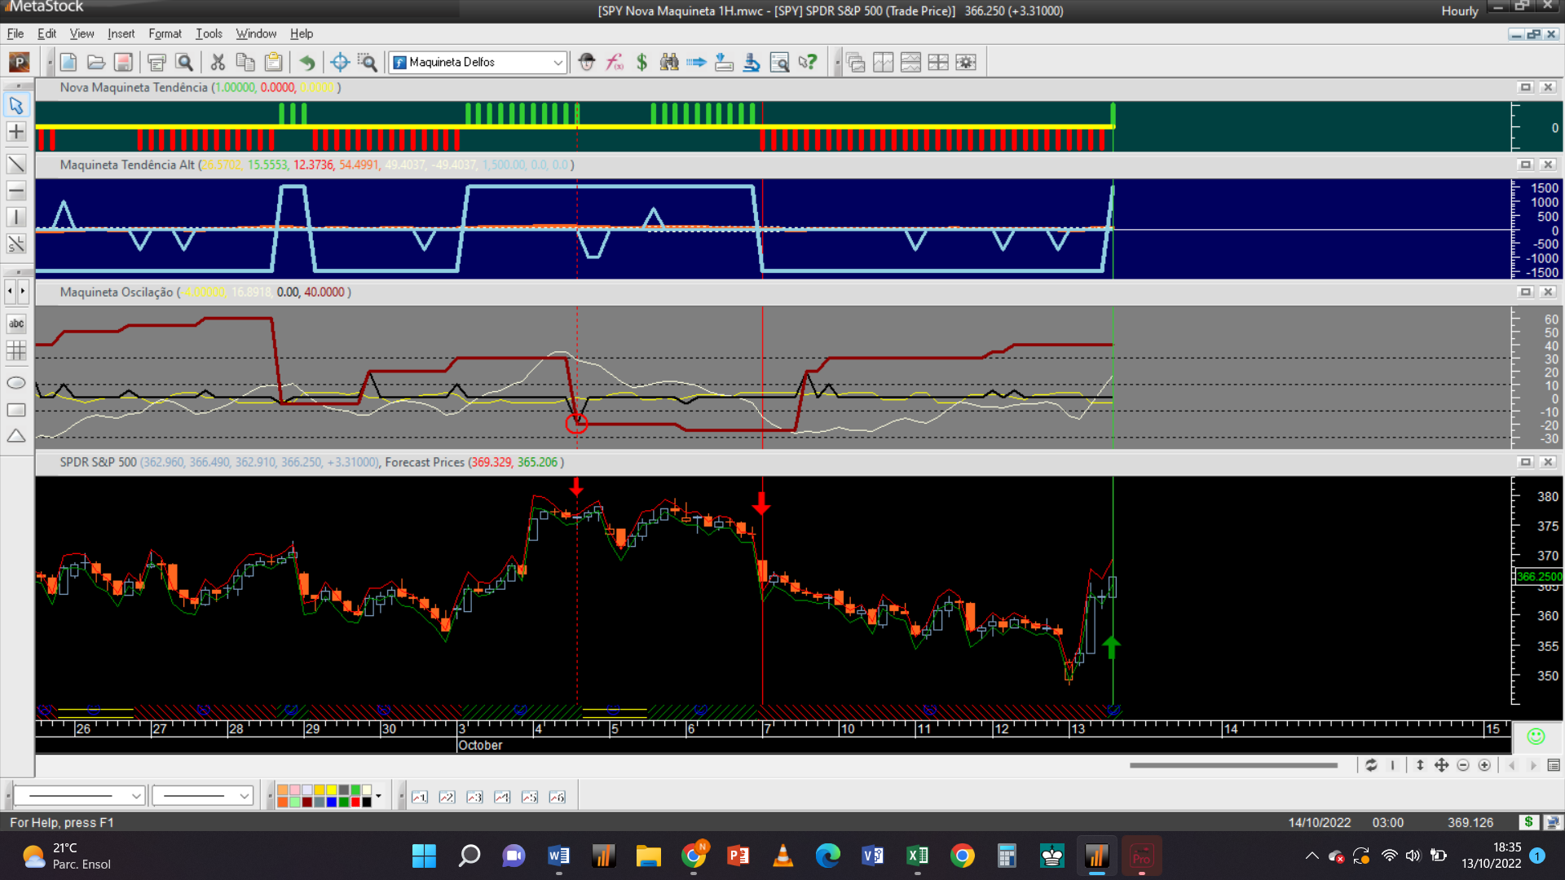This screenshot has height=880, width=1565.
Task: Click the Indicator Builder fx icon
Action: pyautogui.click(x=615, y=62)
